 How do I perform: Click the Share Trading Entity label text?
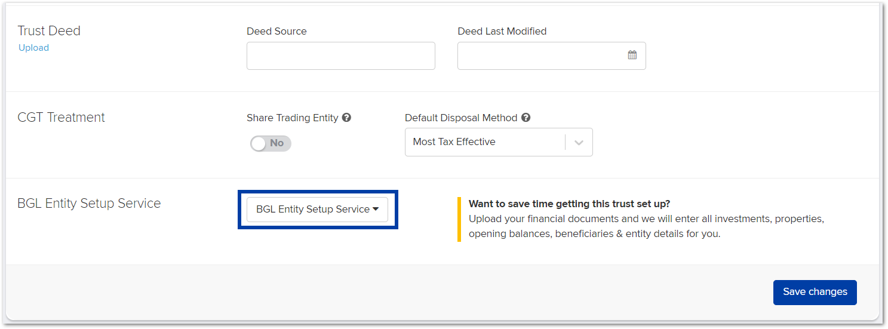[x=293, y=118]
